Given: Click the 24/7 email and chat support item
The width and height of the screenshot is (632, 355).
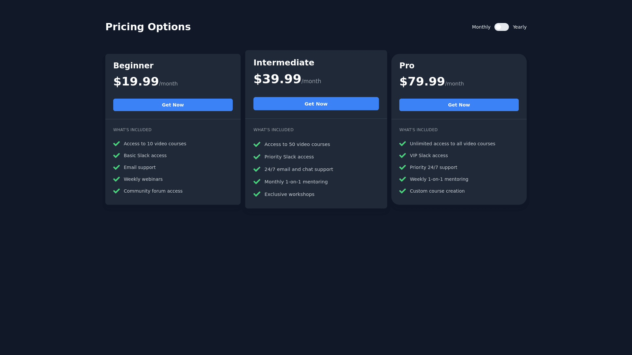Looking at the screenshot, I should click(299, 169).
